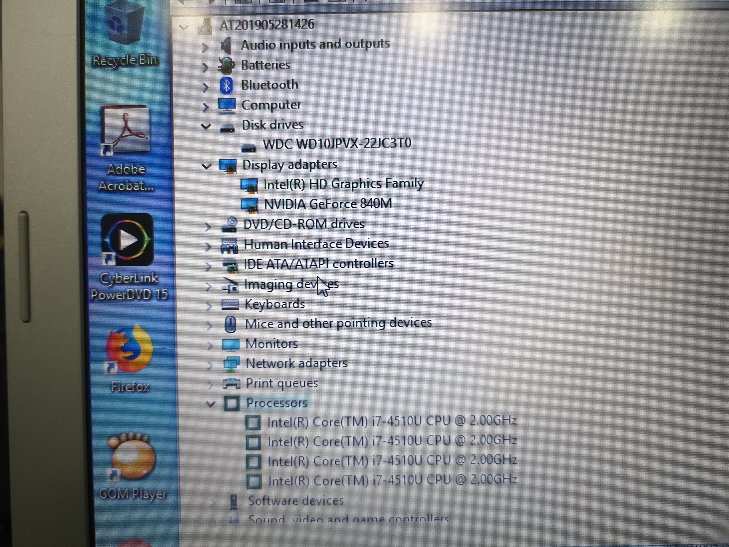Viewport: 729px width, 547px height.
Task: Expand the Human Interface Devices node
Action: point(208,246)
